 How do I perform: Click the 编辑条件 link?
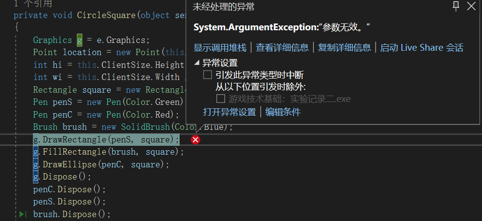pyautogui.click(x=283, y=112)
